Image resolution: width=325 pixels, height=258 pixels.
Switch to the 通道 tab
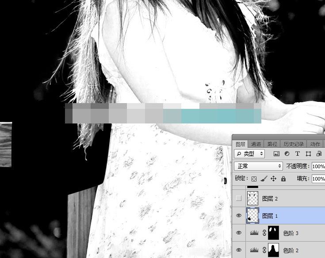click(256, 144)
